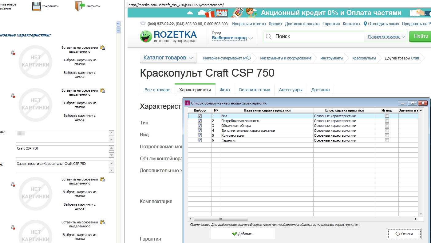
Task: Click right arrow of dialog horizontal scrollbar
Action: [x=416, y=219]
